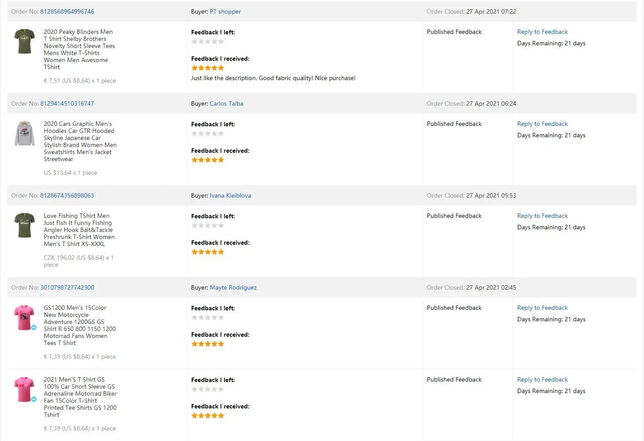View buyer Mayte Rodriguez's profile
The width and height of the screenshot is (644, 441).
233,287
